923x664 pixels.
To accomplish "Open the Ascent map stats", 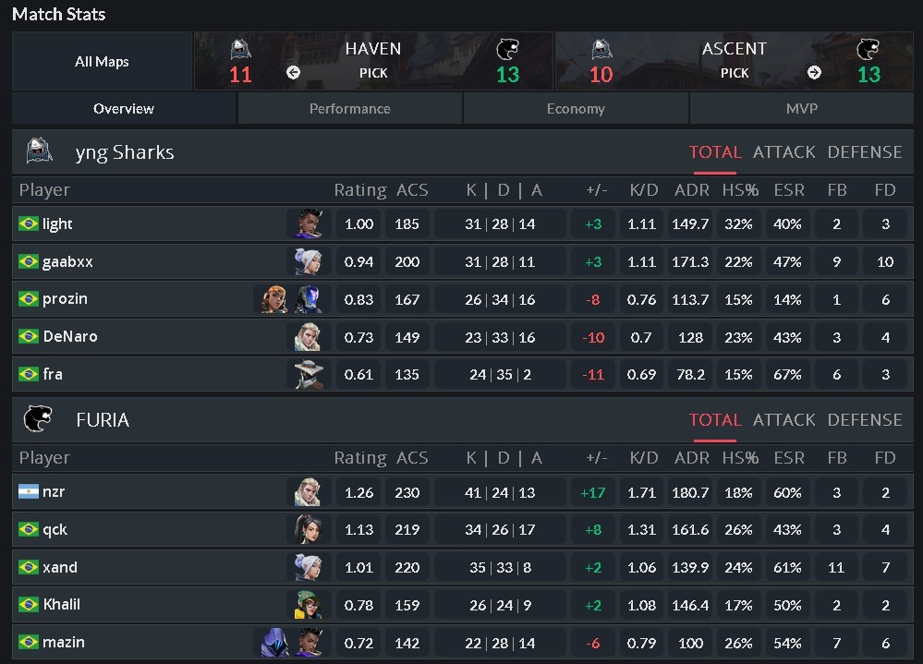I will [735, 60].
